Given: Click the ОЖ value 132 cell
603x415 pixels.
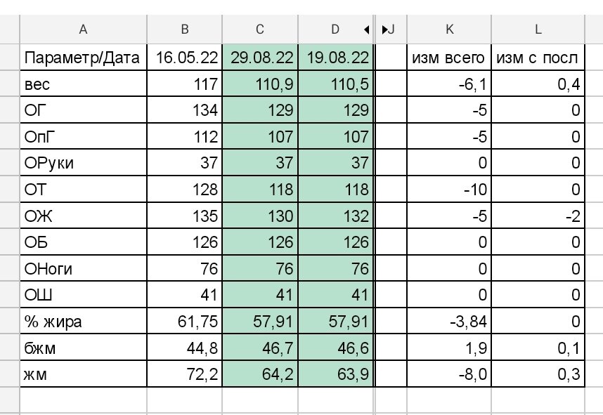Looking at the screenshot, I should pyautogui.click(x=336, y=216).
